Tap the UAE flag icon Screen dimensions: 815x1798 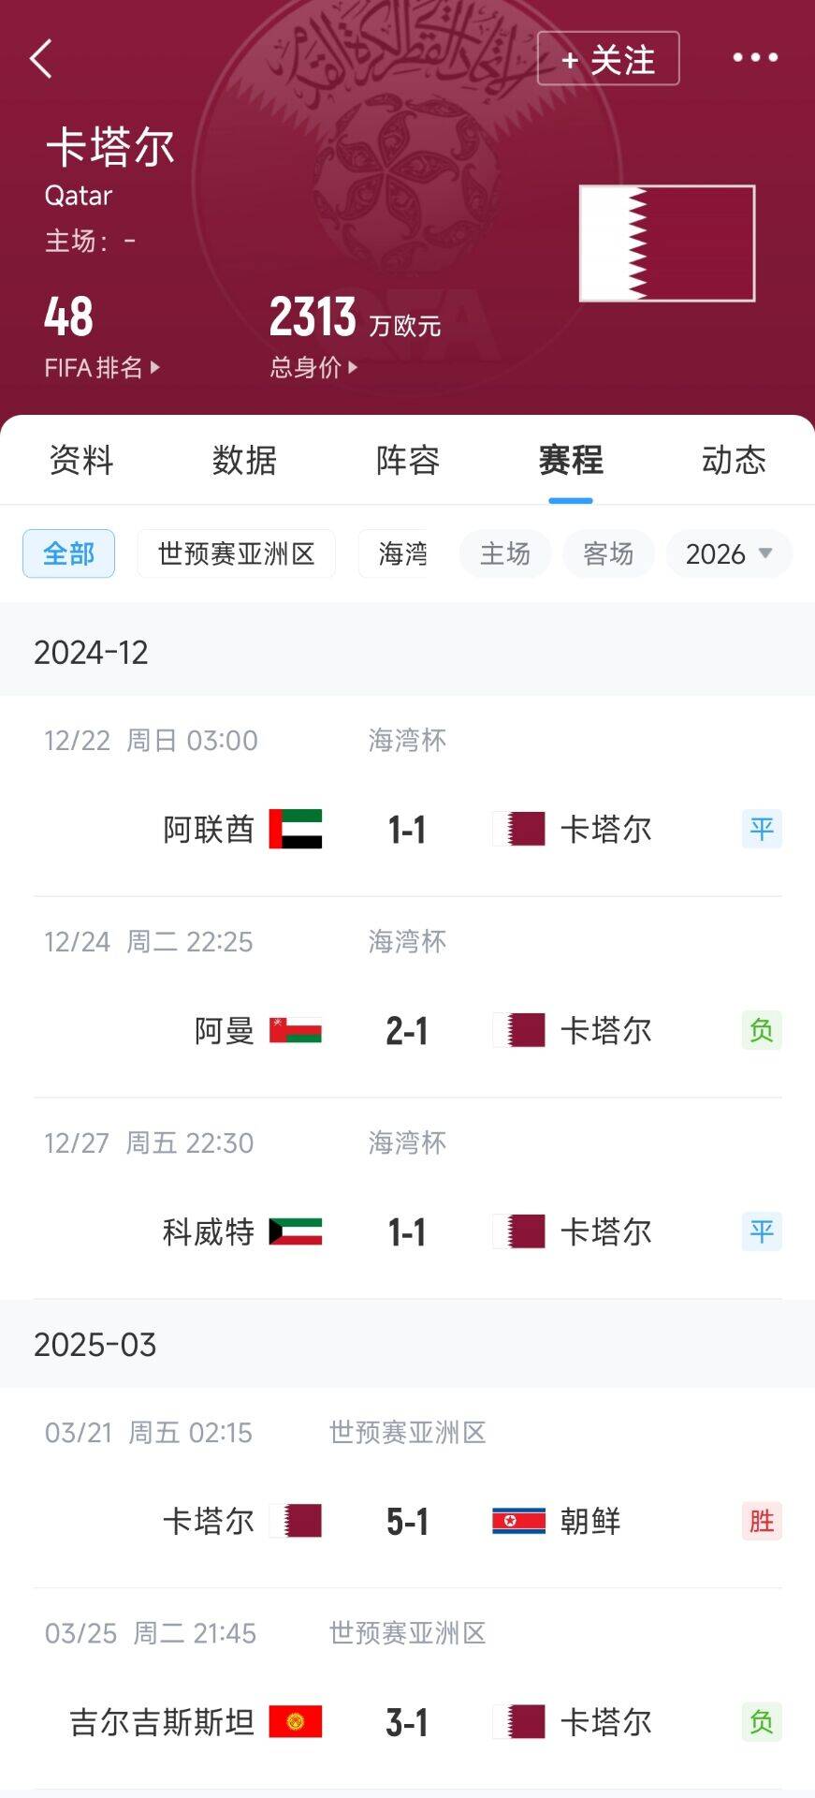296,829
